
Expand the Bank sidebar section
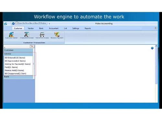pyautogui.click(x=18, y=77)
